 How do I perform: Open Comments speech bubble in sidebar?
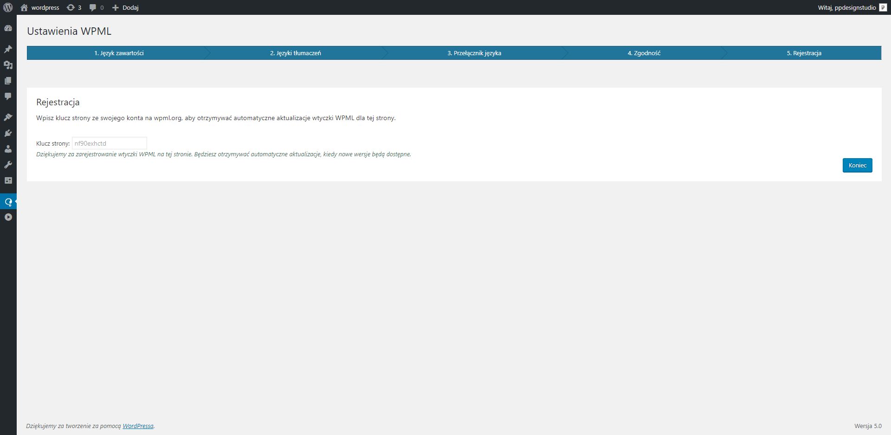[8, 96]
